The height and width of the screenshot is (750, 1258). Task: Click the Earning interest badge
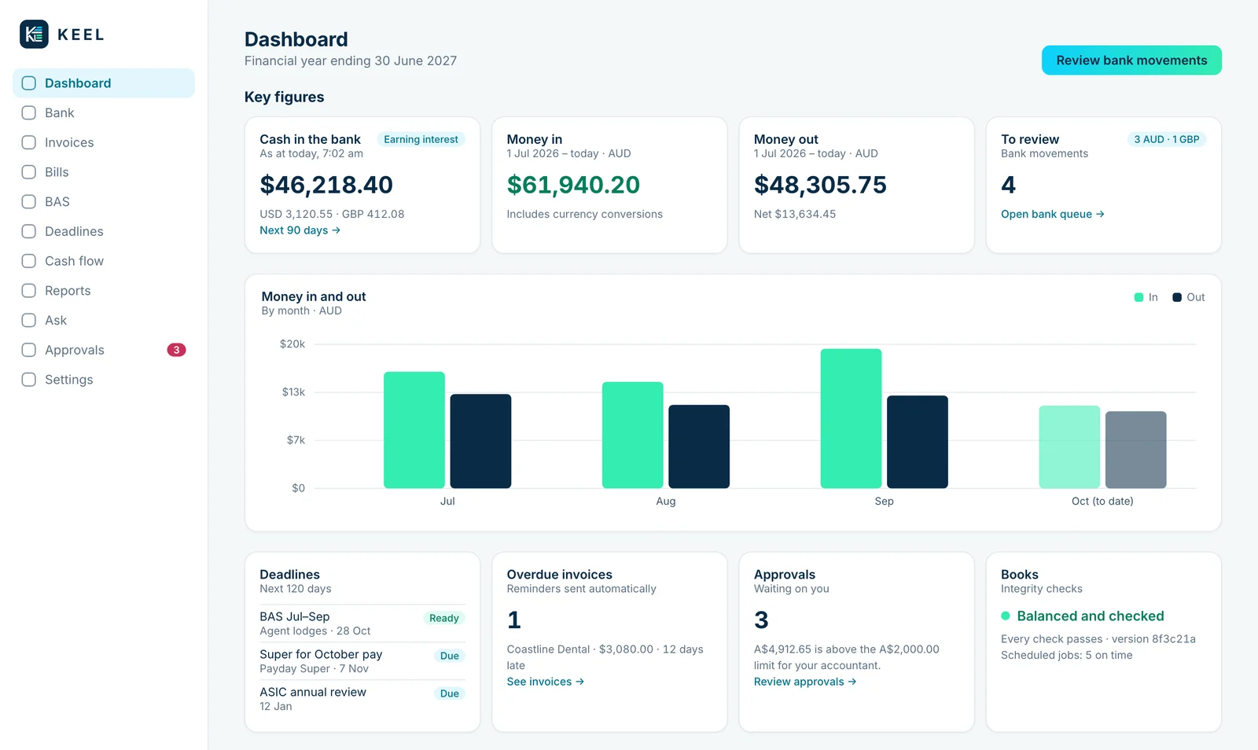(x=421, y=139)
